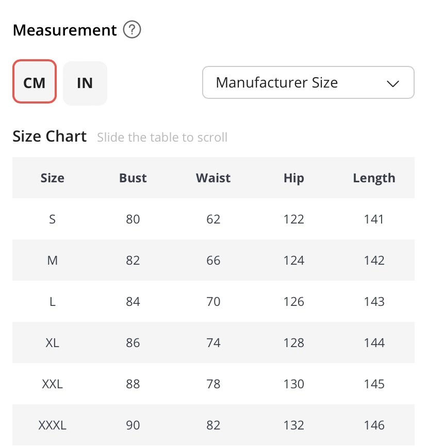Select the XXL size row label
This screenshot has width=427, height=447.
tap(52, 384)
